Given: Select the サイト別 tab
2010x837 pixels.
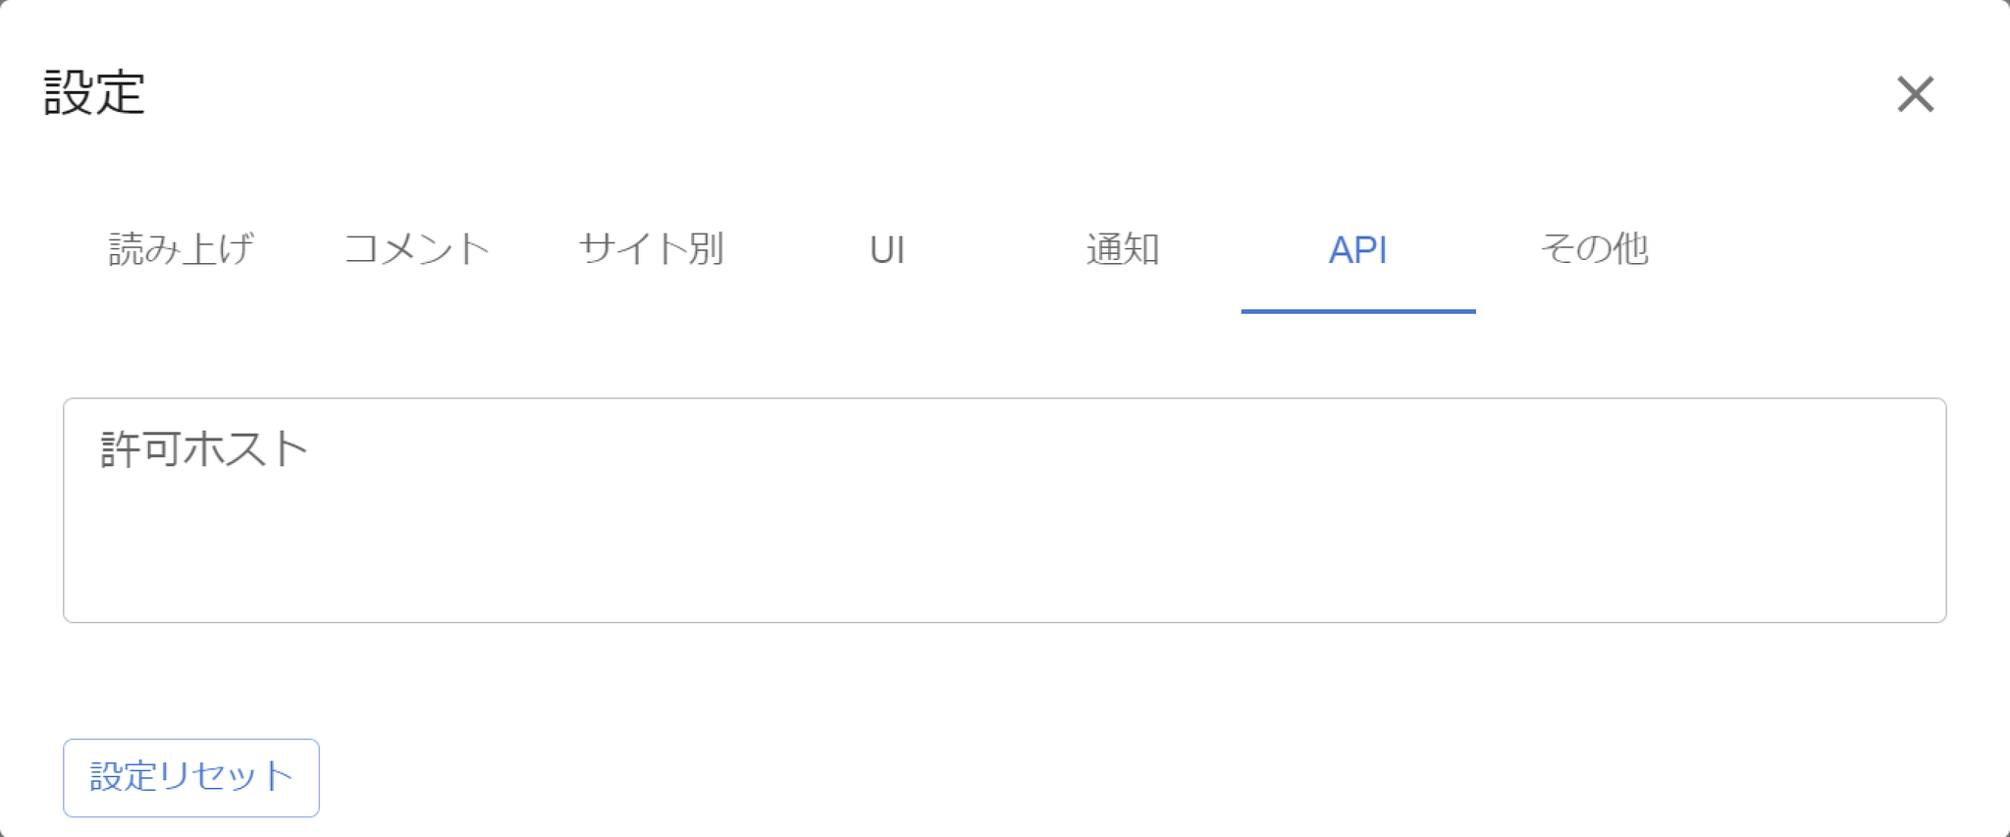Looking at the screenshot, I should [652, 249].
